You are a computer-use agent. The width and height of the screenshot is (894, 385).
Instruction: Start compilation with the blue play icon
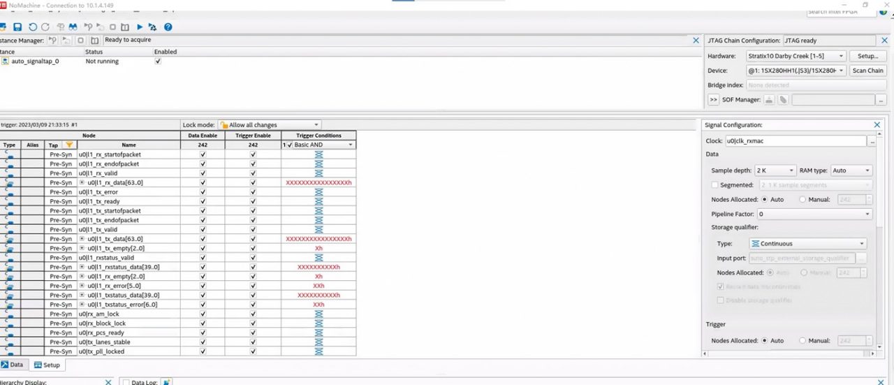(x=140, y=27)
